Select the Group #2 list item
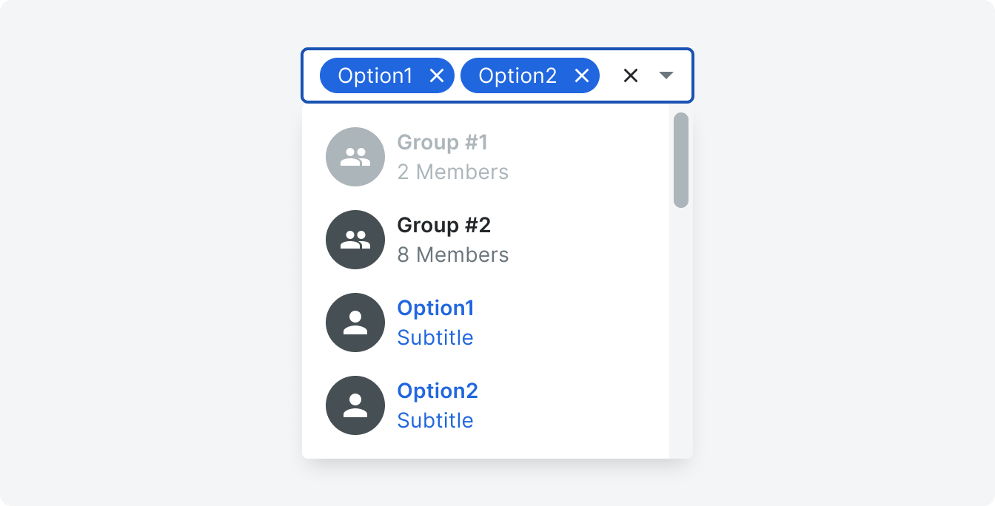 pos(486,240)
